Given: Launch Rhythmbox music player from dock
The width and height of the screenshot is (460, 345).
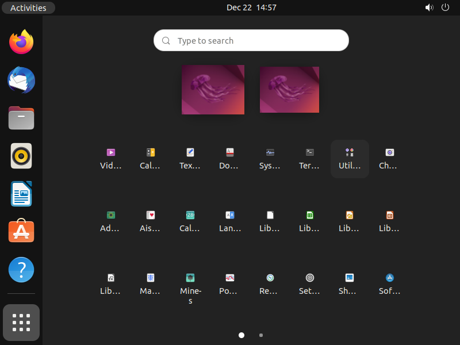Looking at the screenshot, I should pos(21,156).
